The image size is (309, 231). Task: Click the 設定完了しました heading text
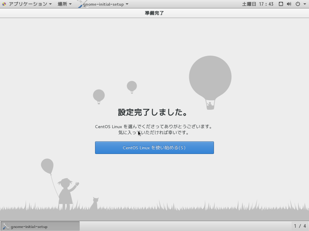[x=153, y=112]
